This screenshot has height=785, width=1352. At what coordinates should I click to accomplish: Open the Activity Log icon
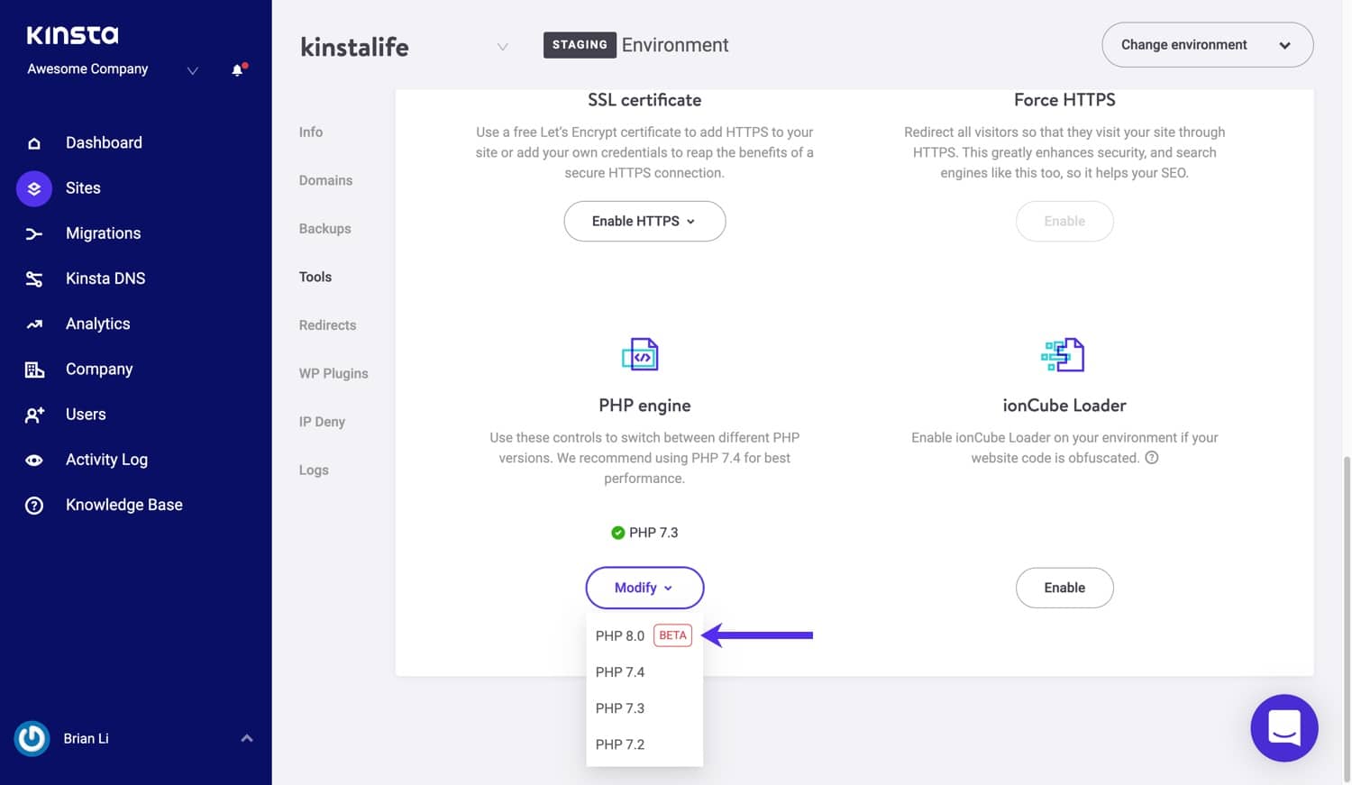(x=34, y=460)
